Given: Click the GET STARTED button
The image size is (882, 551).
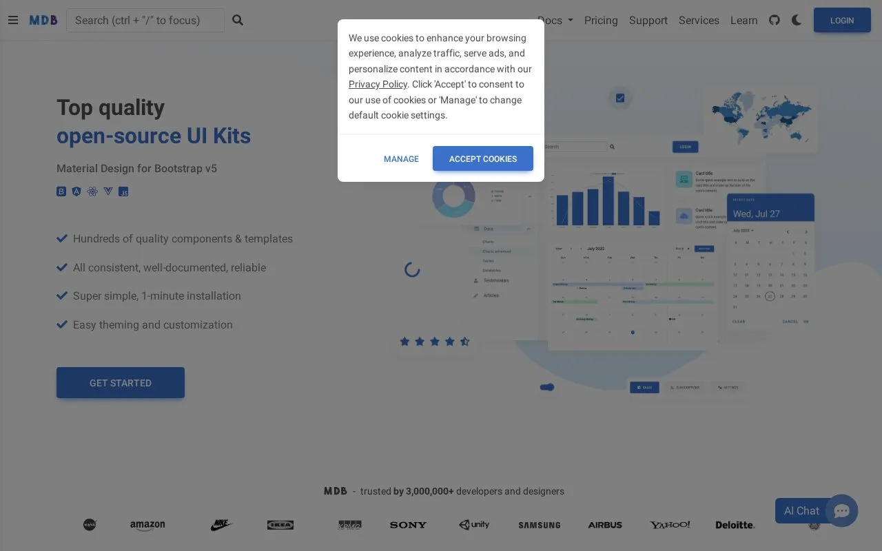Looking at the screenshot, I should 121,382.
